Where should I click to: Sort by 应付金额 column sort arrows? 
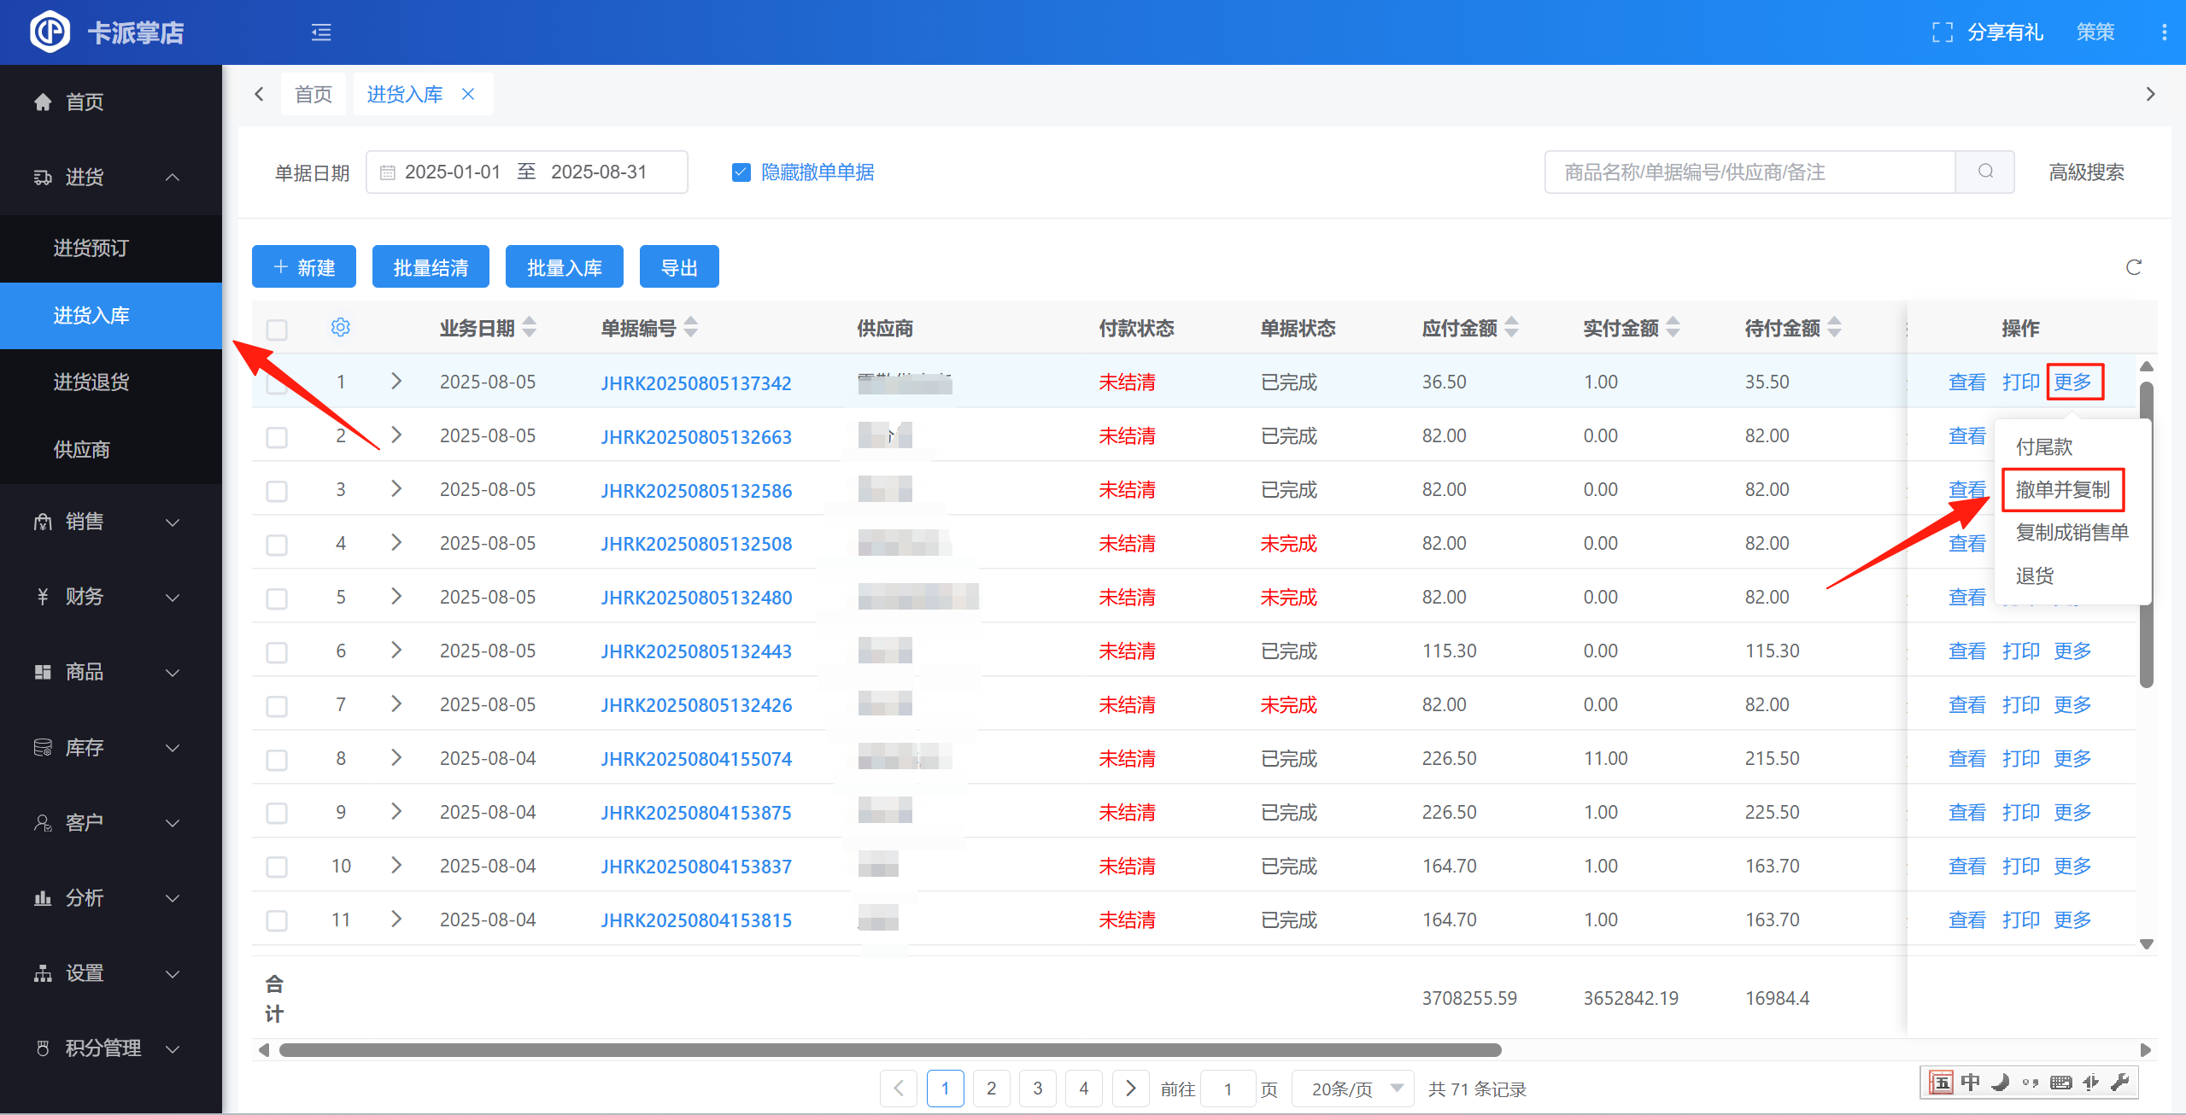1511,328
